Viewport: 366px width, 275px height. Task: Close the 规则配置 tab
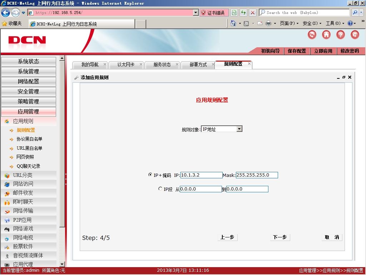click(249, 64)
